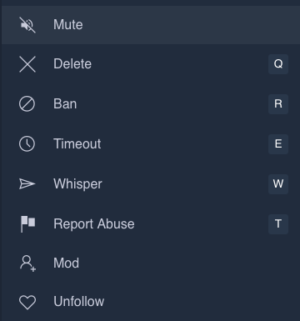Click the flag report icon
The height and width of the screenshot is (321, 300).
pyautogui.click(x=28, y=223)
